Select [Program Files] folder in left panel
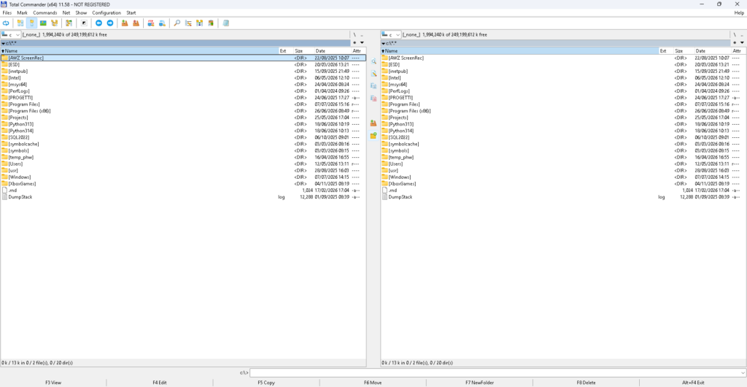Viewport: 747px width, 387px height. pos(183,104)
